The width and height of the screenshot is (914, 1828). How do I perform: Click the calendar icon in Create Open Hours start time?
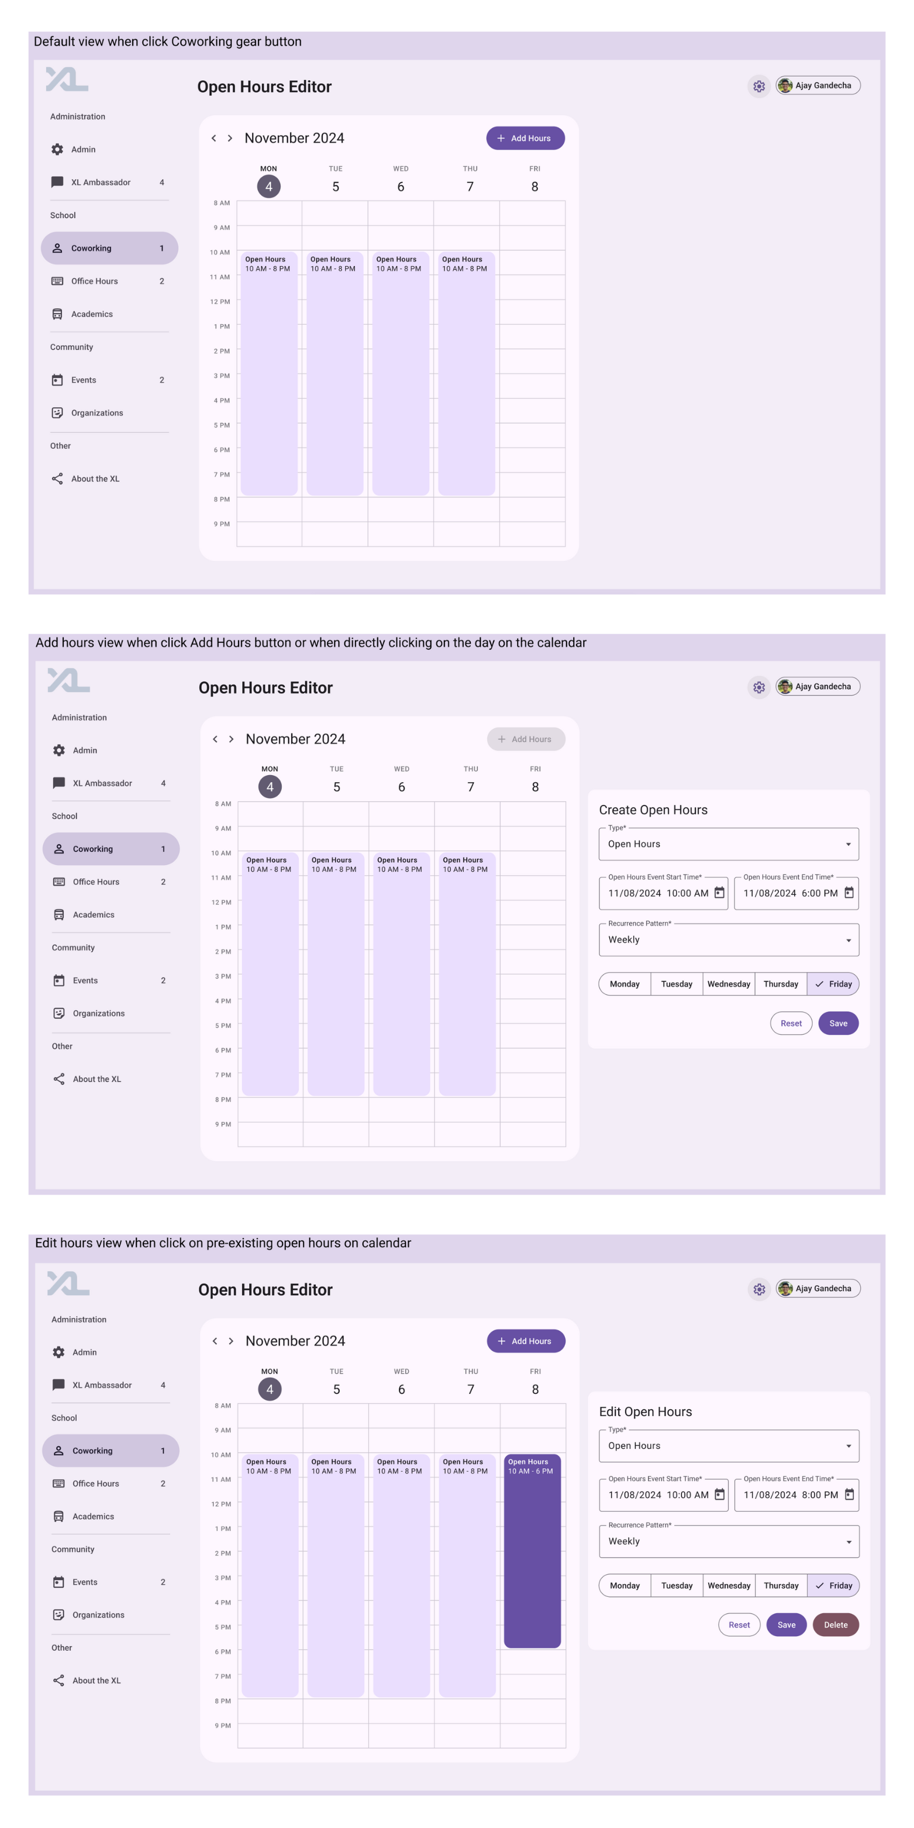(719, 893)
